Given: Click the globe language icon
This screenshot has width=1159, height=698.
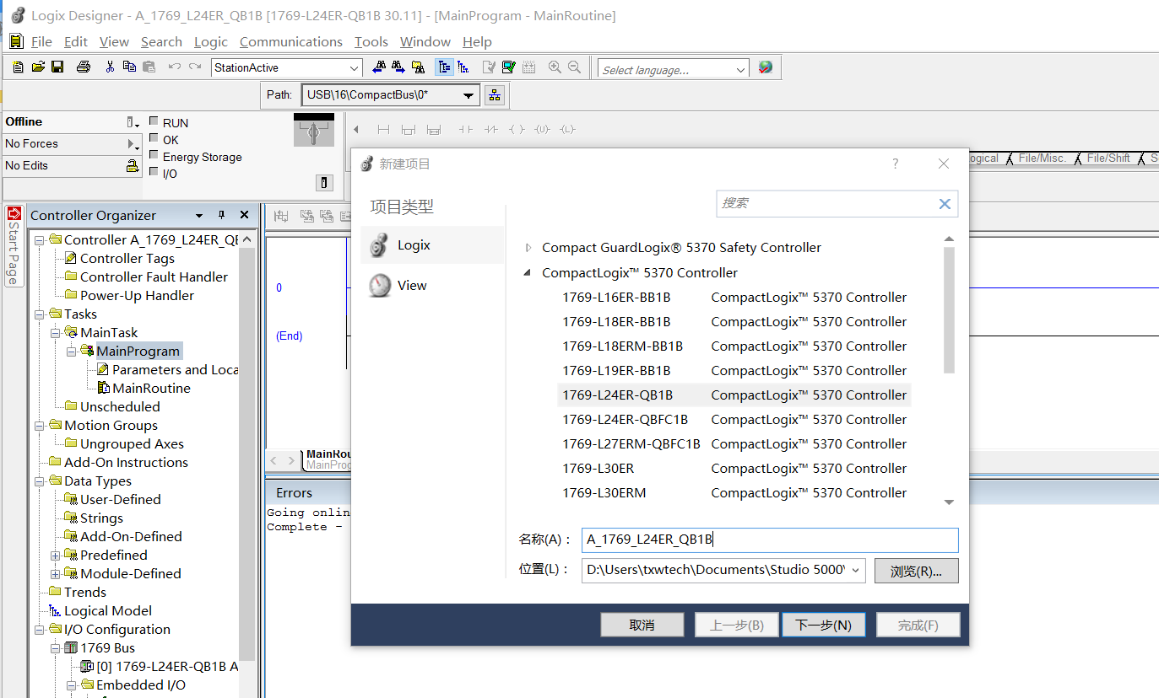Looking at the screenshot, I should (x=766, y=68).
